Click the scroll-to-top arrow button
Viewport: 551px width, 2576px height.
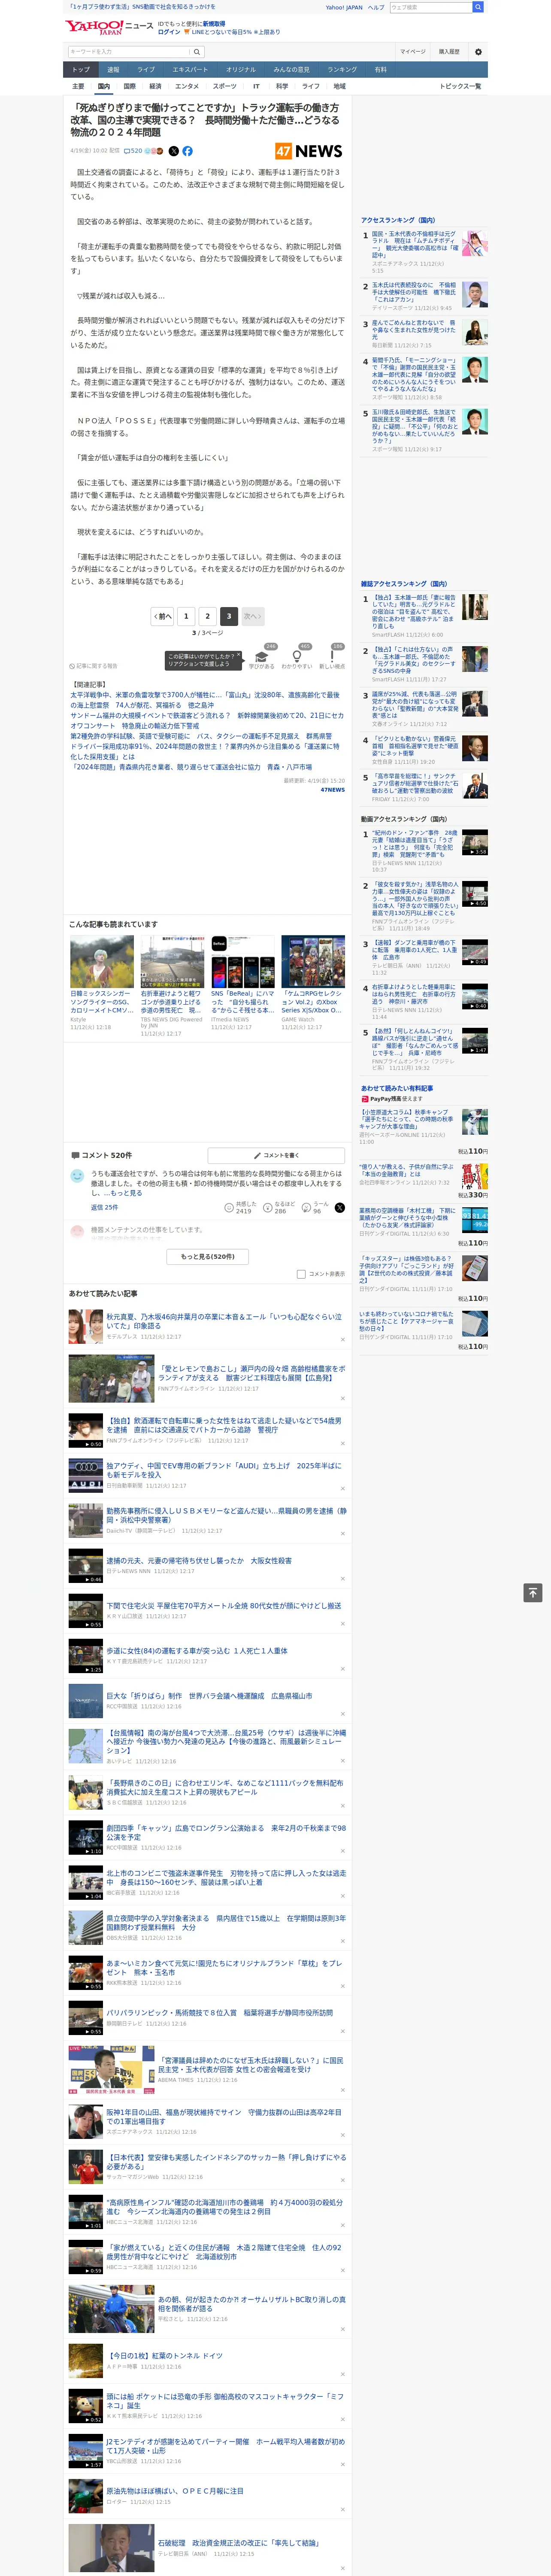pyautogui.click(x=533, y=1593)
